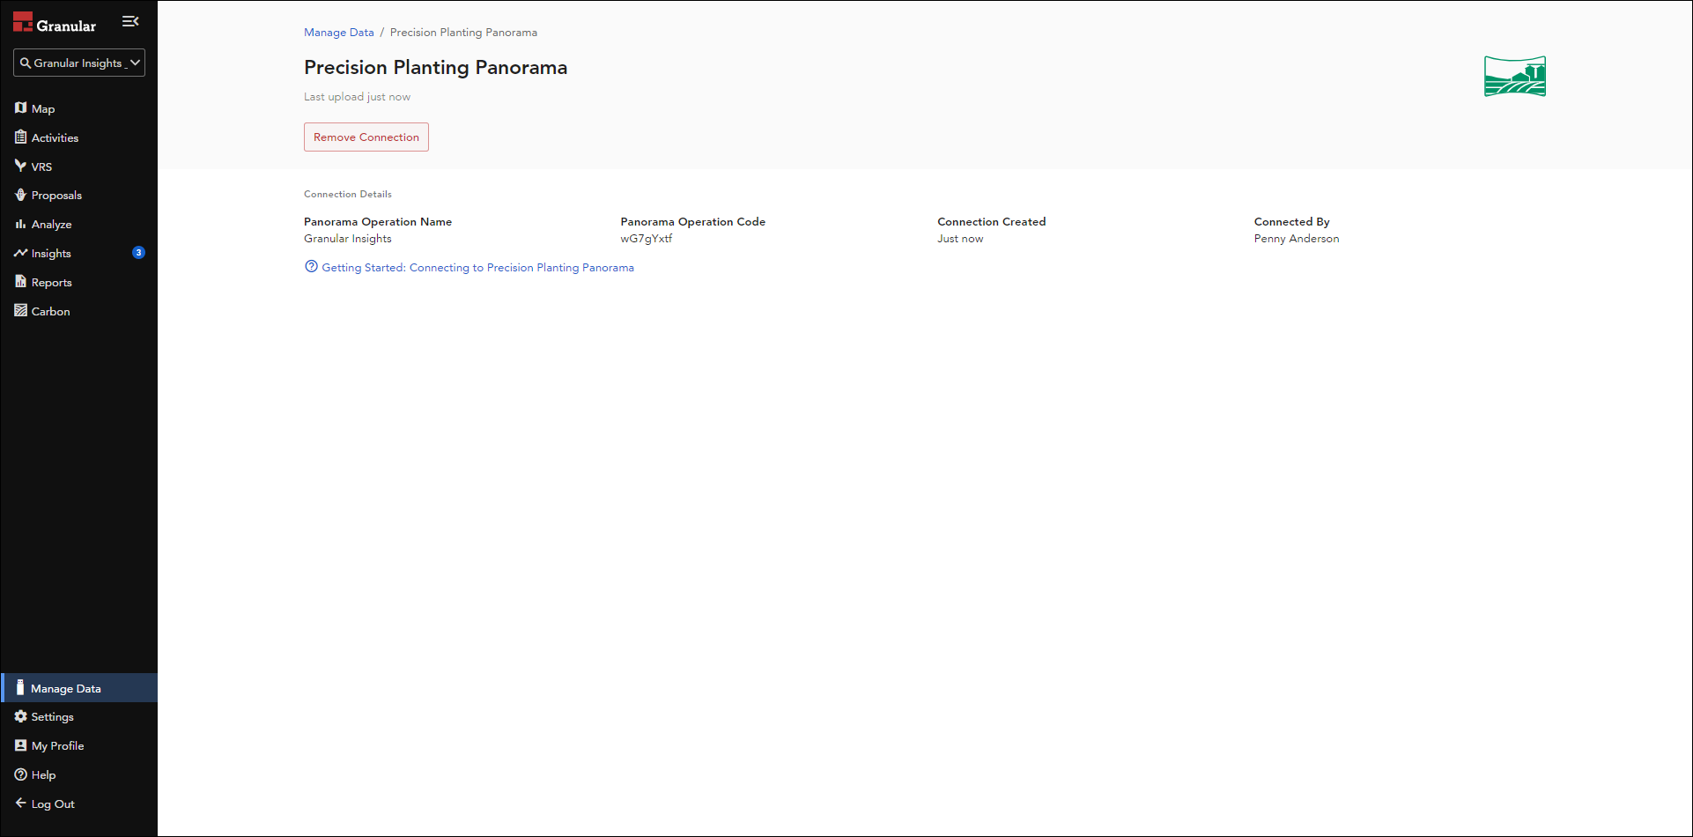Click the VRS seedling icon
This screenshot has height=837, width=1693.
[x=20, y=166]
